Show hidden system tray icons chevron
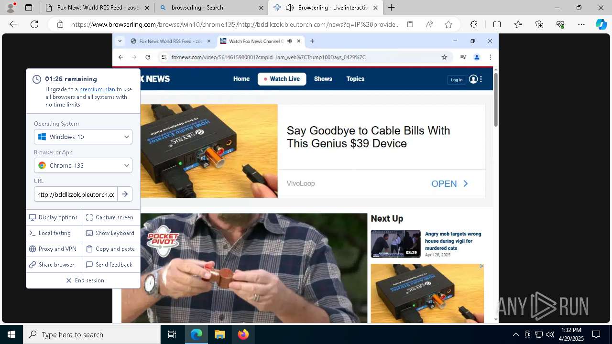612x344 pixels. [x=515, y=334]
